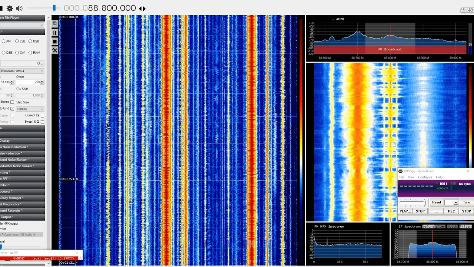
Task: Click Tune in RDS Spy
Action: [x=466, y=202]
